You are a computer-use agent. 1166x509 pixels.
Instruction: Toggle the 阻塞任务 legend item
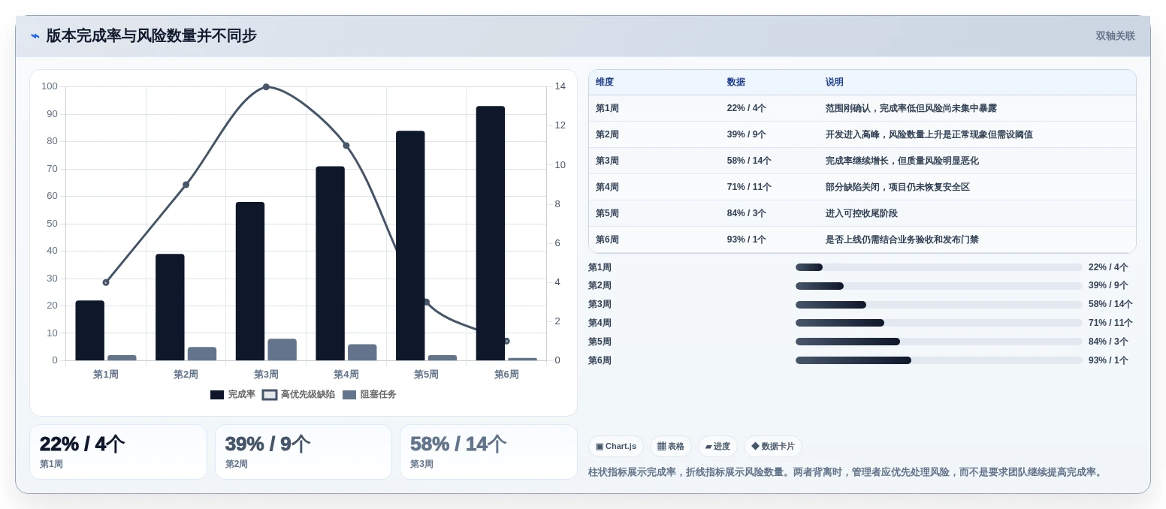(x=369, y=394)
